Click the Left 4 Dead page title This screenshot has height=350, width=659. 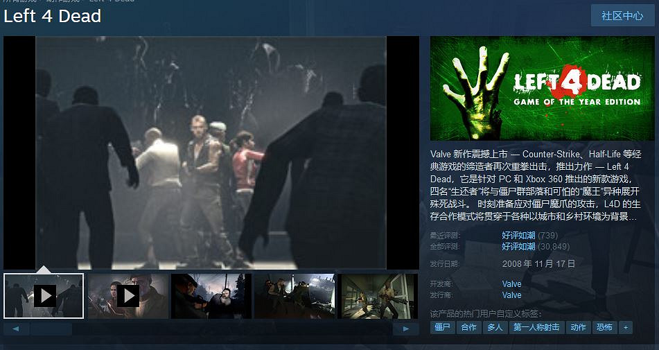tap(53, 17)
